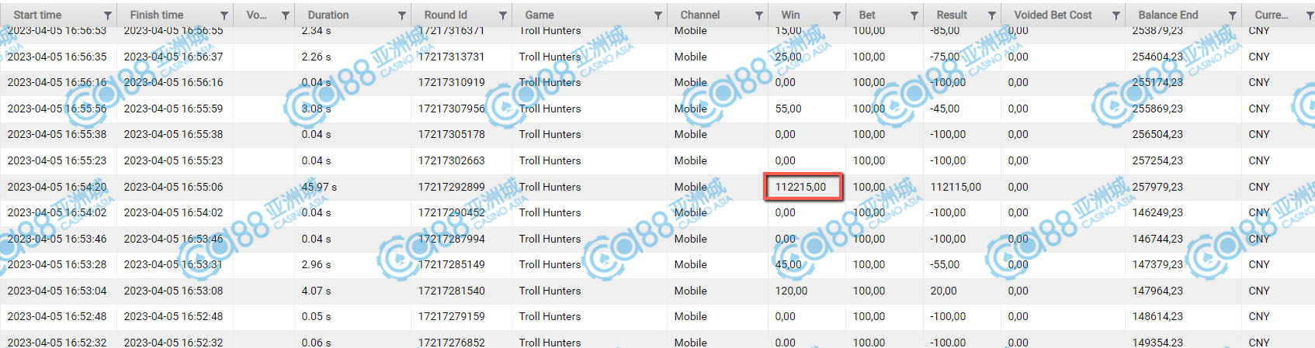This screenshot has width=1315, height=348.
Task: Select finish time 2023-04-05 16:53:31
Action: pos(173,264)
